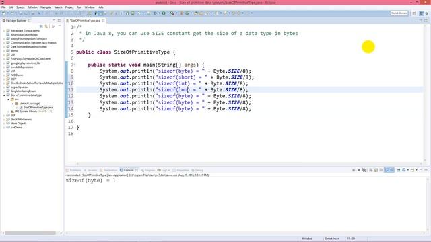Open the Open Console dropdown arrow
This screenshot has height=242, width=431.
tap(416, 170)
